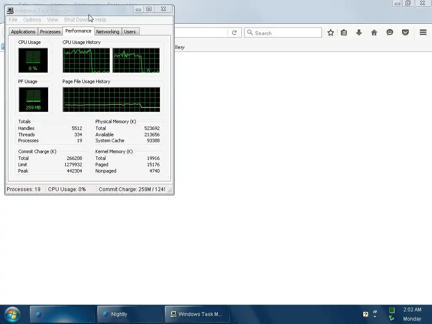Click the 2:02 AM clock

(412, 310)
